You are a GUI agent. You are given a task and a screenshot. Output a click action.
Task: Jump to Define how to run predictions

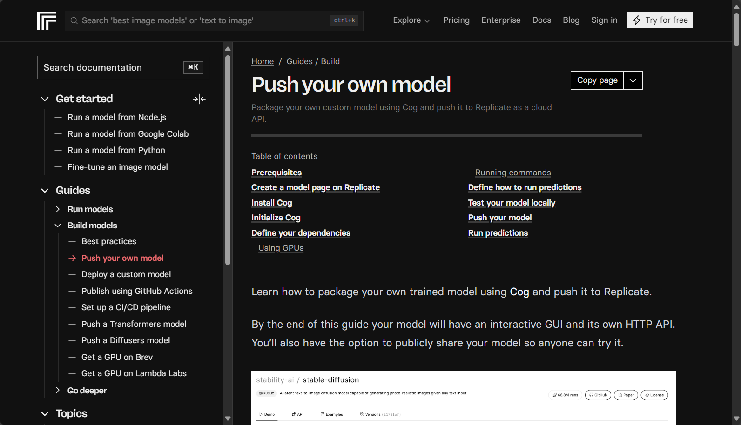click(525, 187)
